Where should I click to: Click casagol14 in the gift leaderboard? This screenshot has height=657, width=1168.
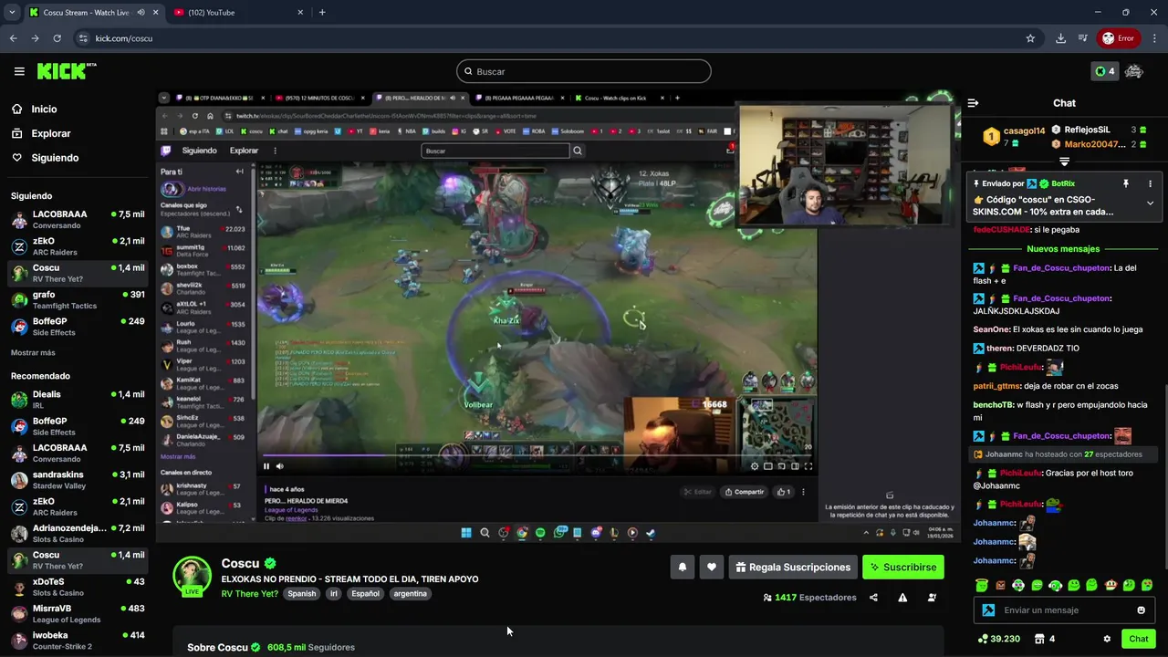[1024, 130]
